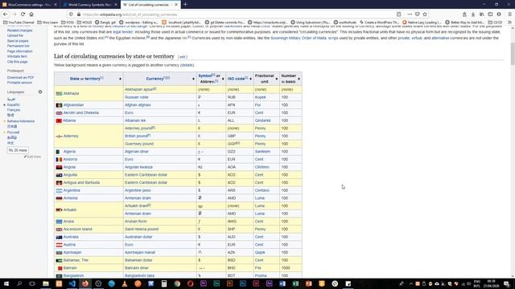Open Calculator icon on the taskbar
This screenshot has height=289, width=515.
164,283
